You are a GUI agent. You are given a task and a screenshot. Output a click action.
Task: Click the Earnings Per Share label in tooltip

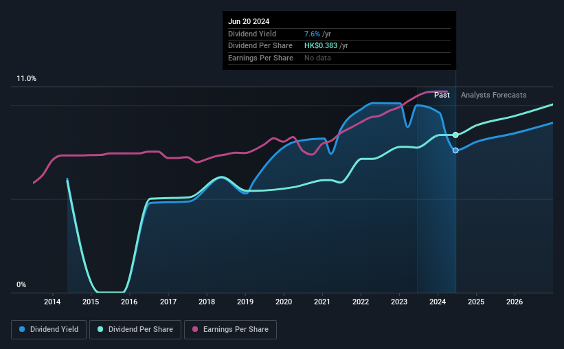(260, 58)
